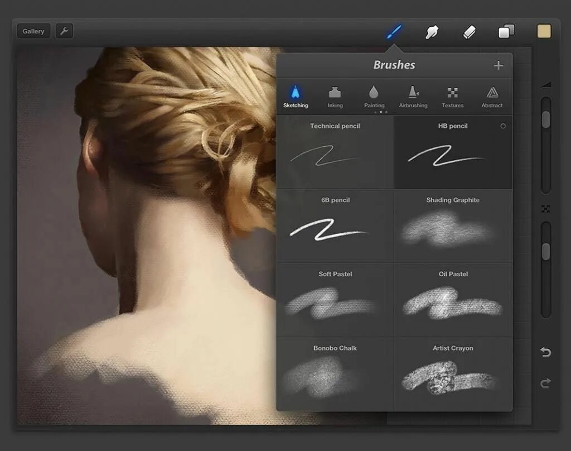Add a new brush with plus
Screen dimensions: 571x451
point(498,65)
